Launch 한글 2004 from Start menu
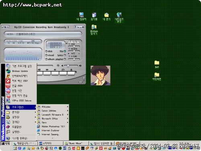201x151 pixels. click(21, 86)
